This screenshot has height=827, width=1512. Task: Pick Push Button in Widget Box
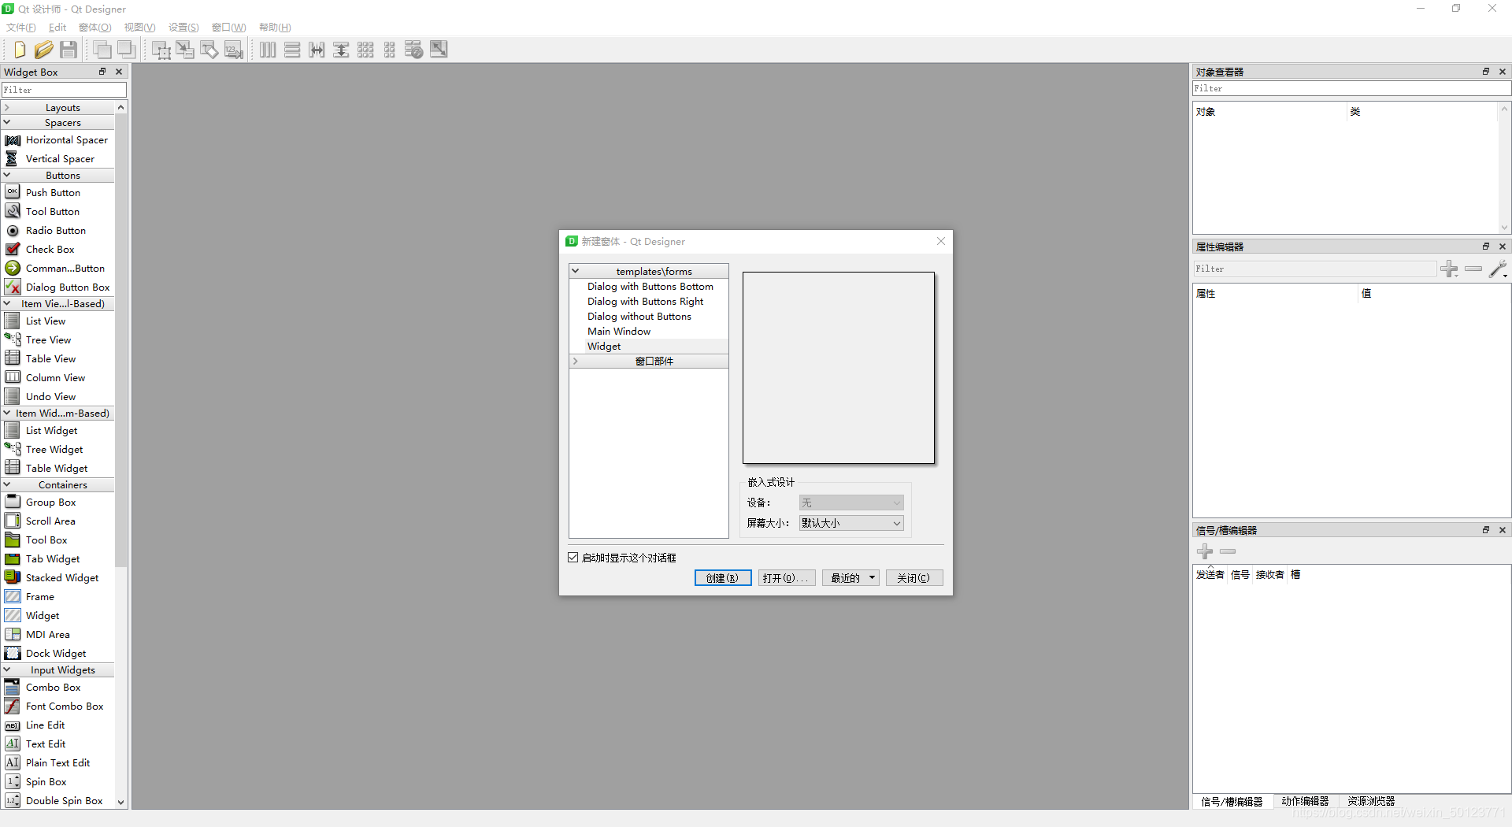53,192
